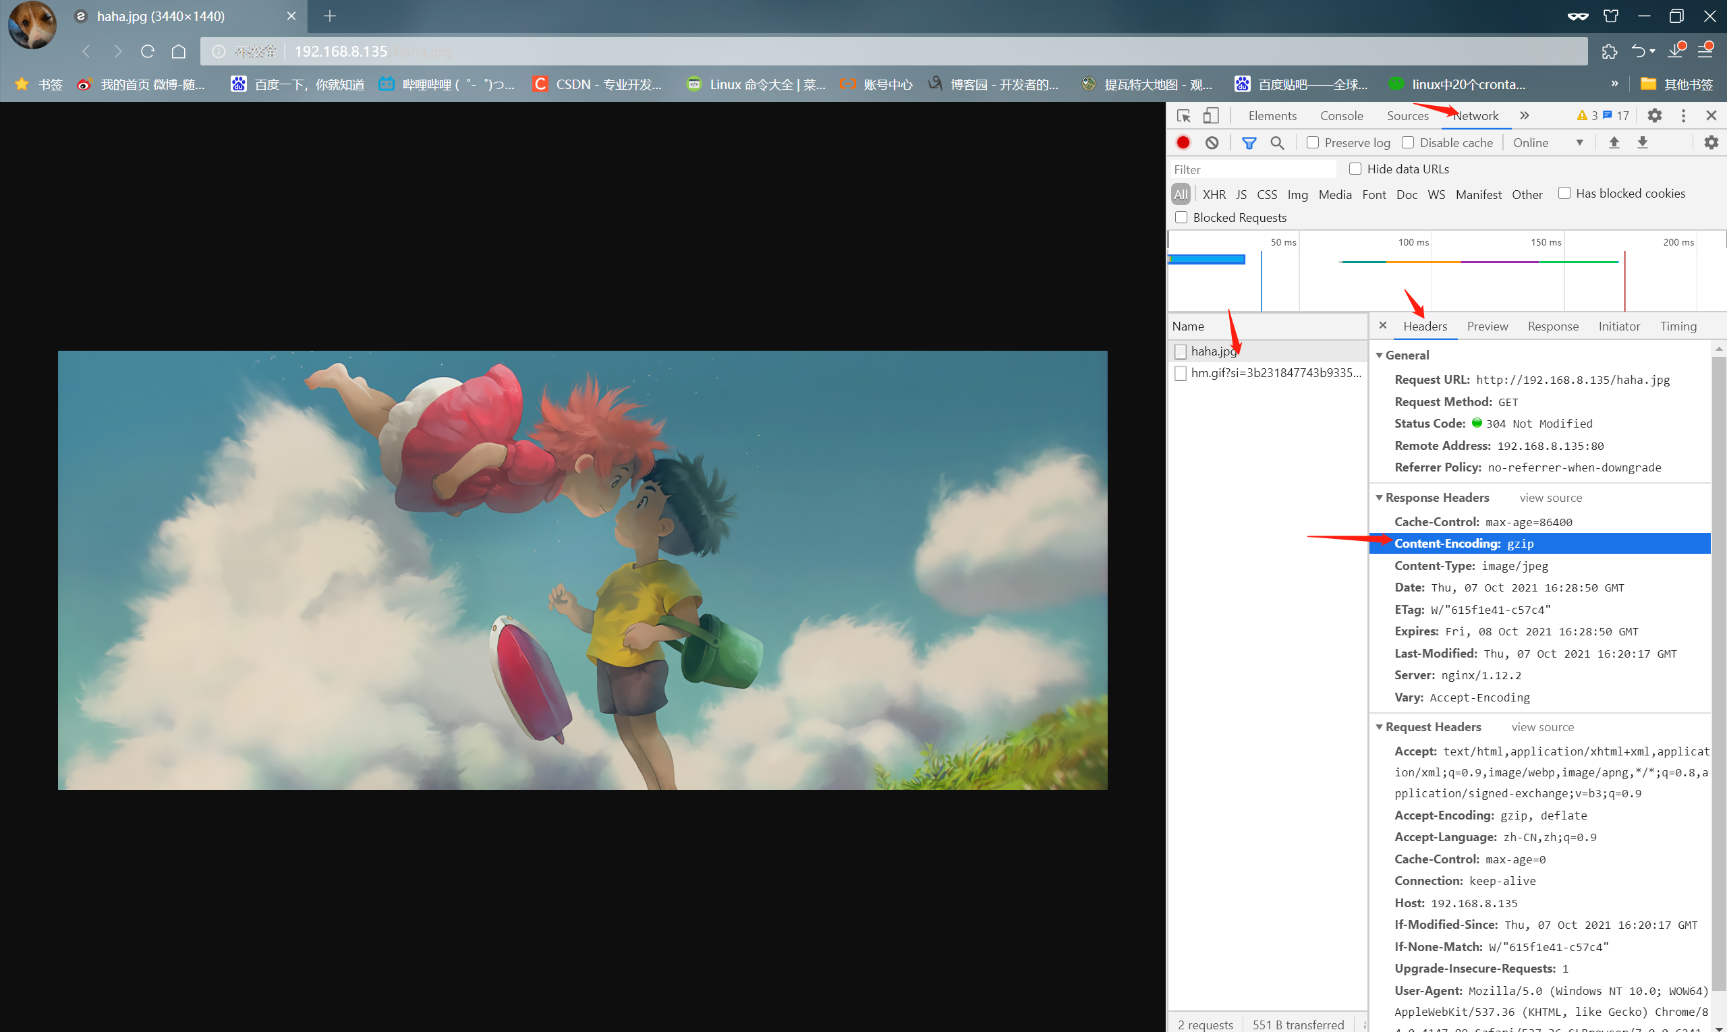1727x1032 pixels.
Task: Show more DevTools tabs via the chevron
Action: 1525,115
